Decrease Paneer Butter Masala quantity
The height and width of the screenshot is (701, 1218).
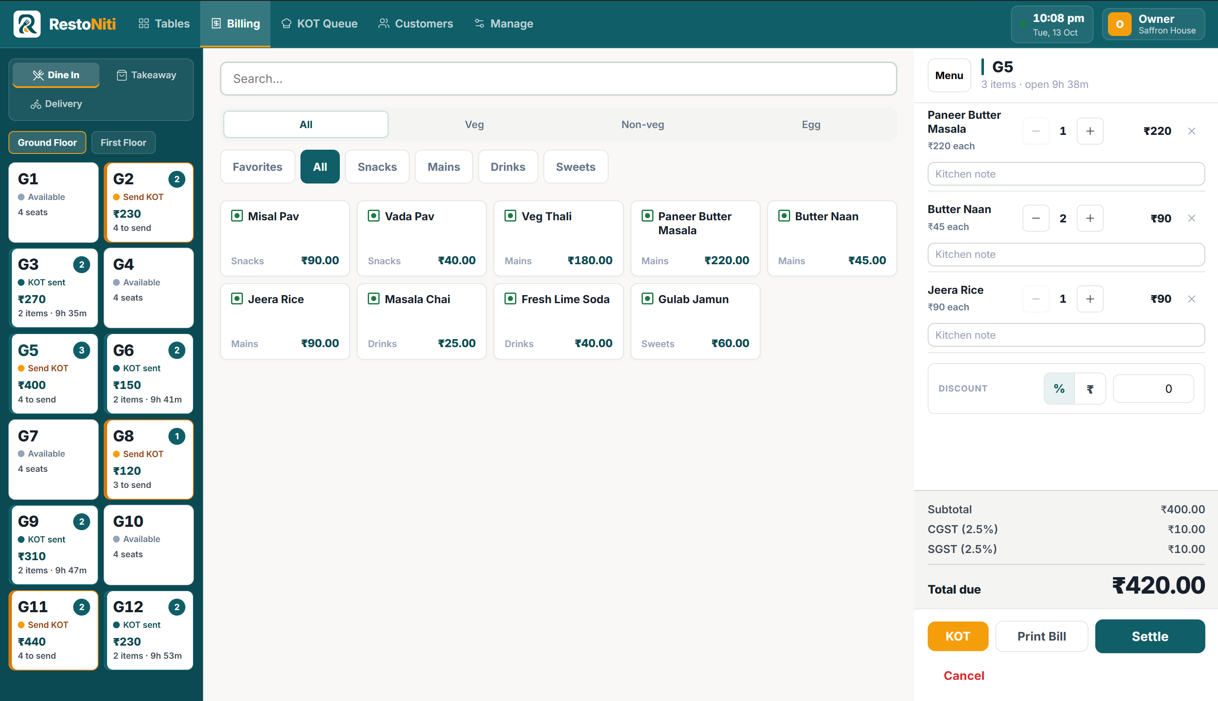click(1036, 131)
